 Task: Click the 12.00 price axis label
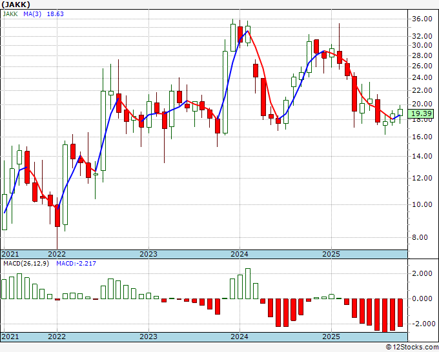422,178
